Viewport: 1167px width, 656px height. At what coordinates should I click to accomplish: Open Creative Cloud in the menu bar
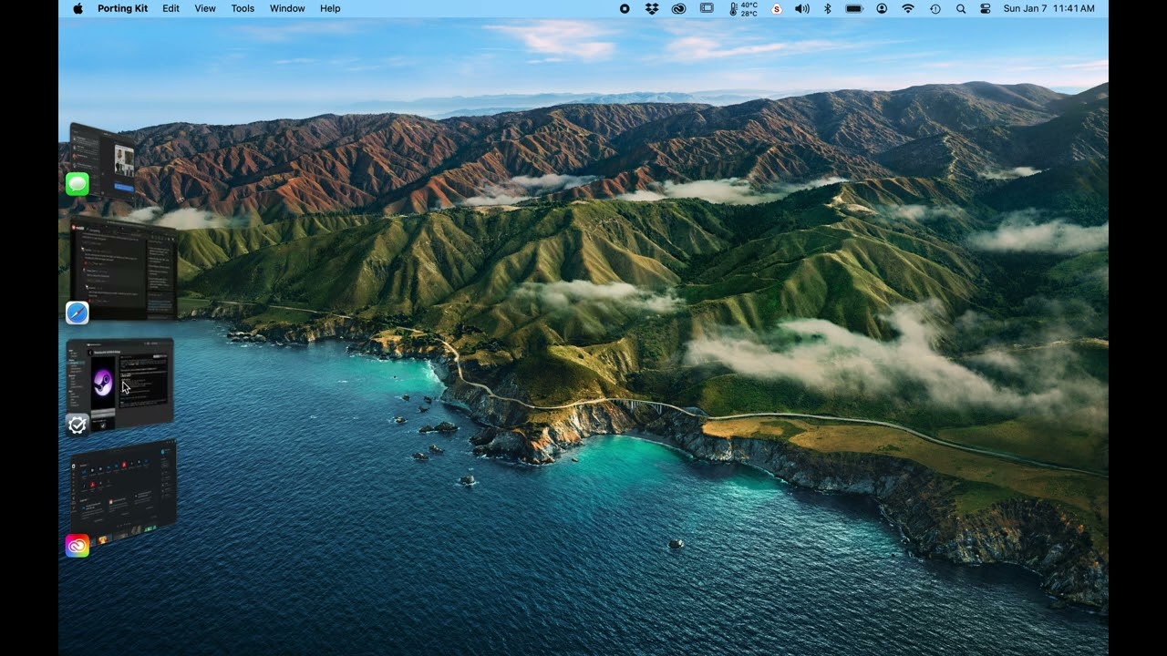(679, 8)
